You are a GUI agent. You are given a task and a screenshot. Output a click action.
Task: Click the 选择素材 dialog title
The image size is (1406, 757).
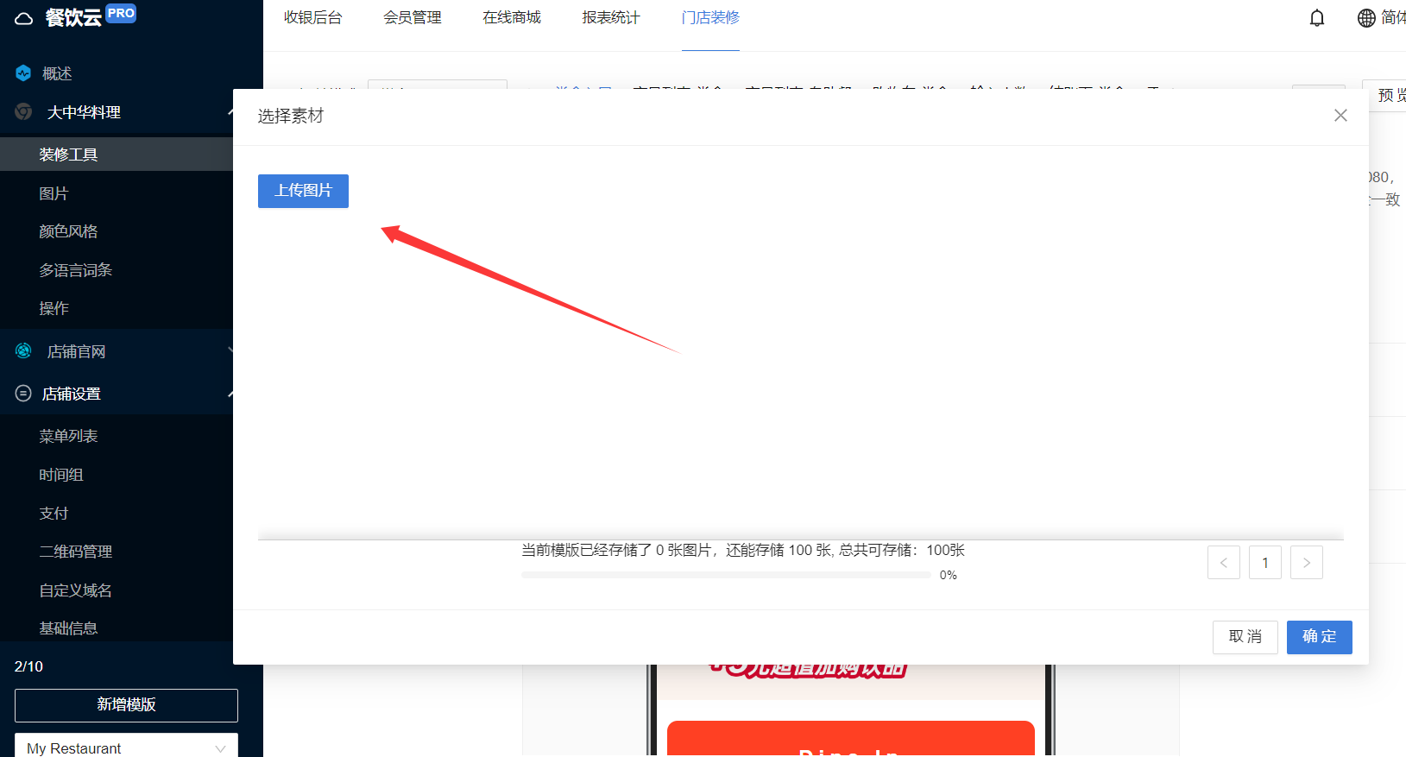(x=291, y=116)
